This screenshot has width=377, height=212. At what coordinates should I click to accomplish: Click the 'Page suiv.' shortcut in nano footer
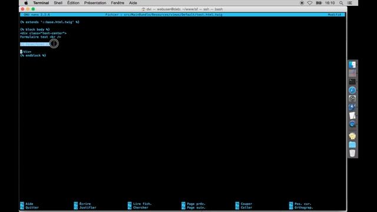click(x=196, y=208)
